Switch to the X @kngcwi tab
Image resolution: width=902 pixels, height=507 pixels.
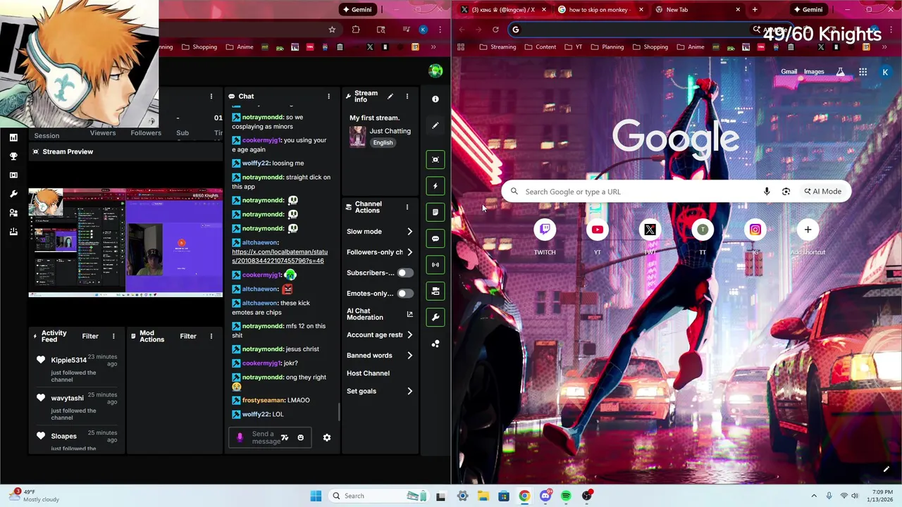(x=504, y=10)
